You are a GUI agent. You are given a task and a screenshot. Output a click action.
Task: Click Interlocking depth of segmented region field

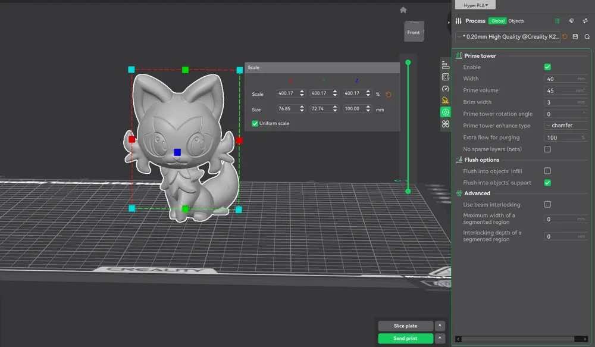pos(566,236)
